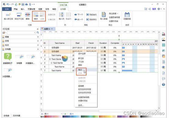
Task: Switch to the Page Layout (页面布局) tab
Action: pos(31,9)
